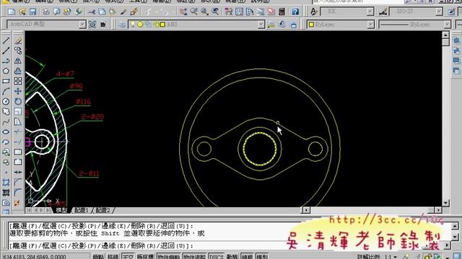Toggle 模型 model space status button
The height and width of the screenshot is (259, 462).
coord(261,256)
